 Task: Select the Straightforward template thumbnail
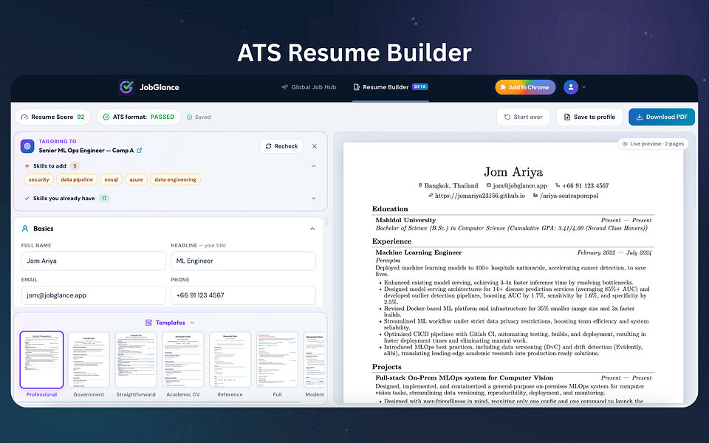coord(136,360)
